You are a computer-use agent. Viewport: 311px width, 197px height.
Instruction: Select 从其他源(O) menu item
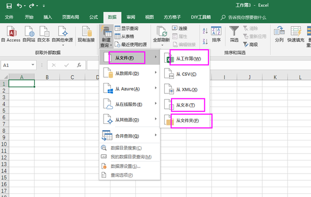(x=130, y=120)
